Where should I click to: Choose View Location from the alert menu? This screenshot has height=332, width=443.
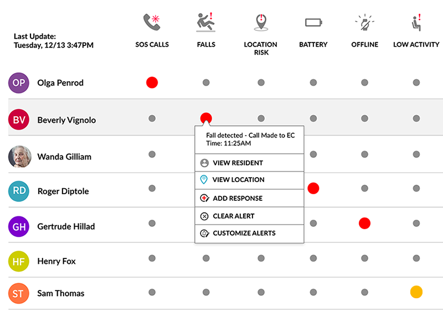pyautogui.click(x=239, y=180)
